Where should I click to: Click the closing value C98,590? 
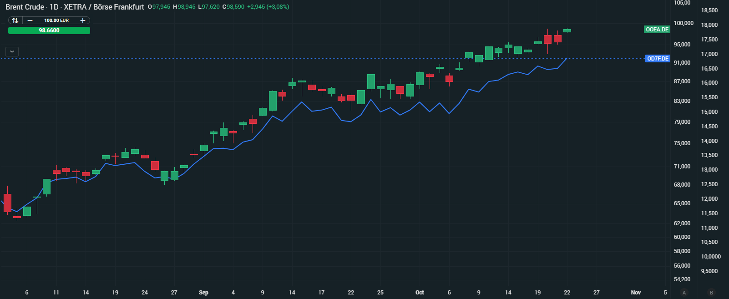pyautogui.click(x=233, y=7)
